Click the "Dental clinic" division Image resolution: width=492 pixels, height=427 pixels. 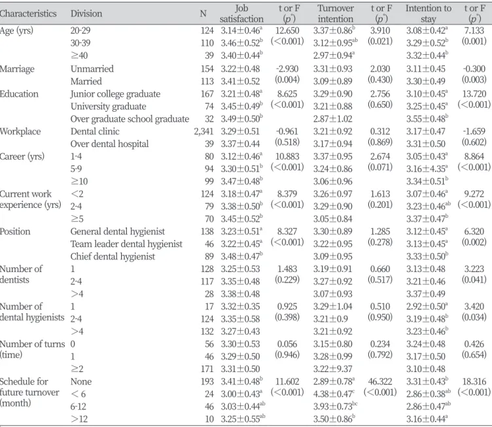point(95,131)
